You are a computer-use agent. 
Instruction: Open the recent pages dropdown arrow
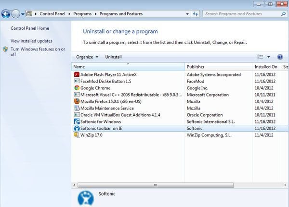[x=23, y=14]
